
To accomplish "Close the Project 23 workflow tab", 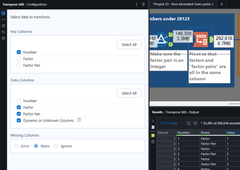I will tap(213, 4).
